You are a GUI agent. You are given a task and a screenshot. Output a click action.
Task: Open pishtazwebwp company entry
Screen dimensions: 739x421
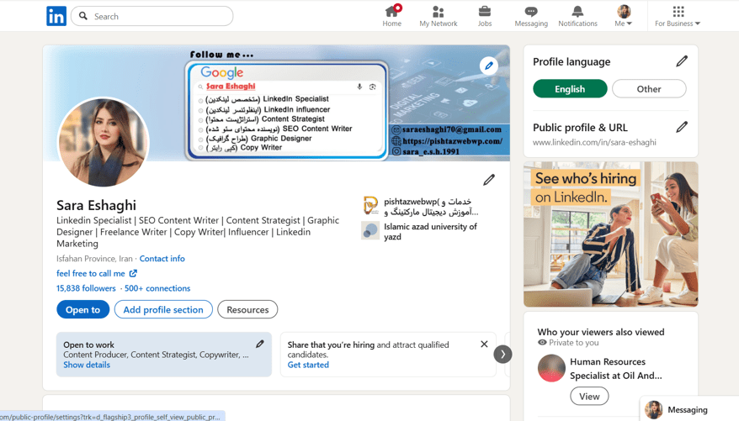tap(420, 207)
